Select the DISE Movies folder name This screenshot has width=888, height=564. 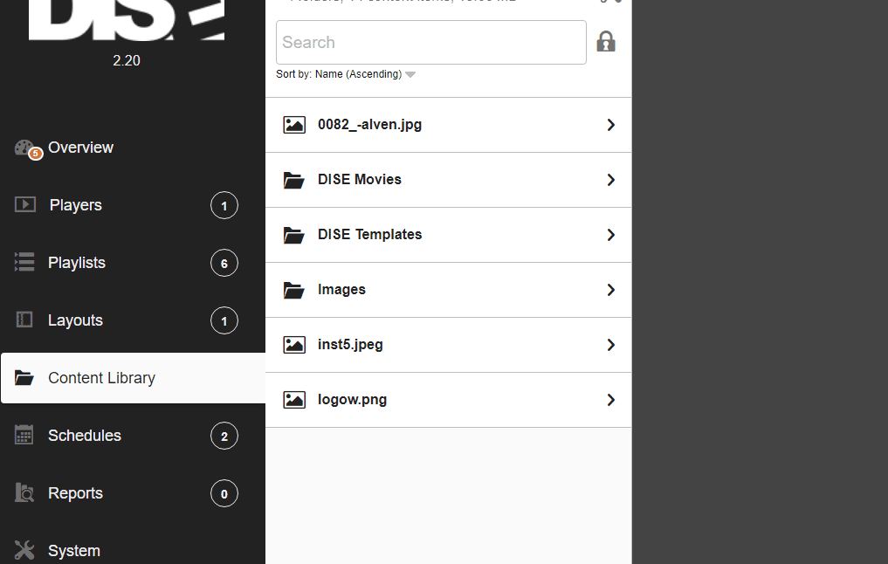360,180
